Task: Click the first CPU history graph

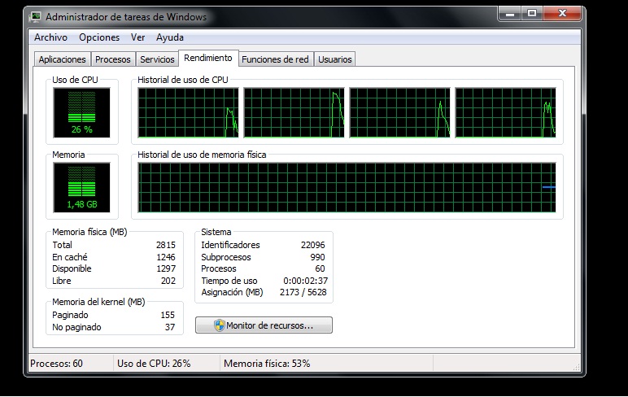Action: pos(188,112)
